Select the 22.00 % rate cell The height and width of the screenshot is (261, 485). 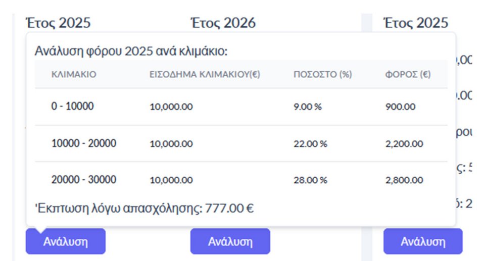(310, 144)
